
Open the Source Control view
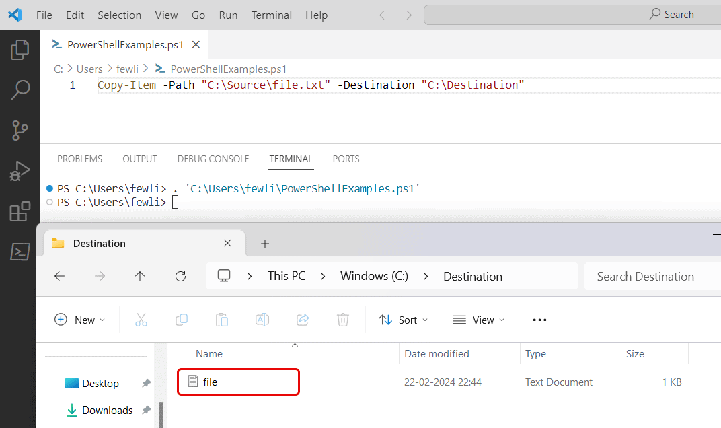(x=20, y=130)
